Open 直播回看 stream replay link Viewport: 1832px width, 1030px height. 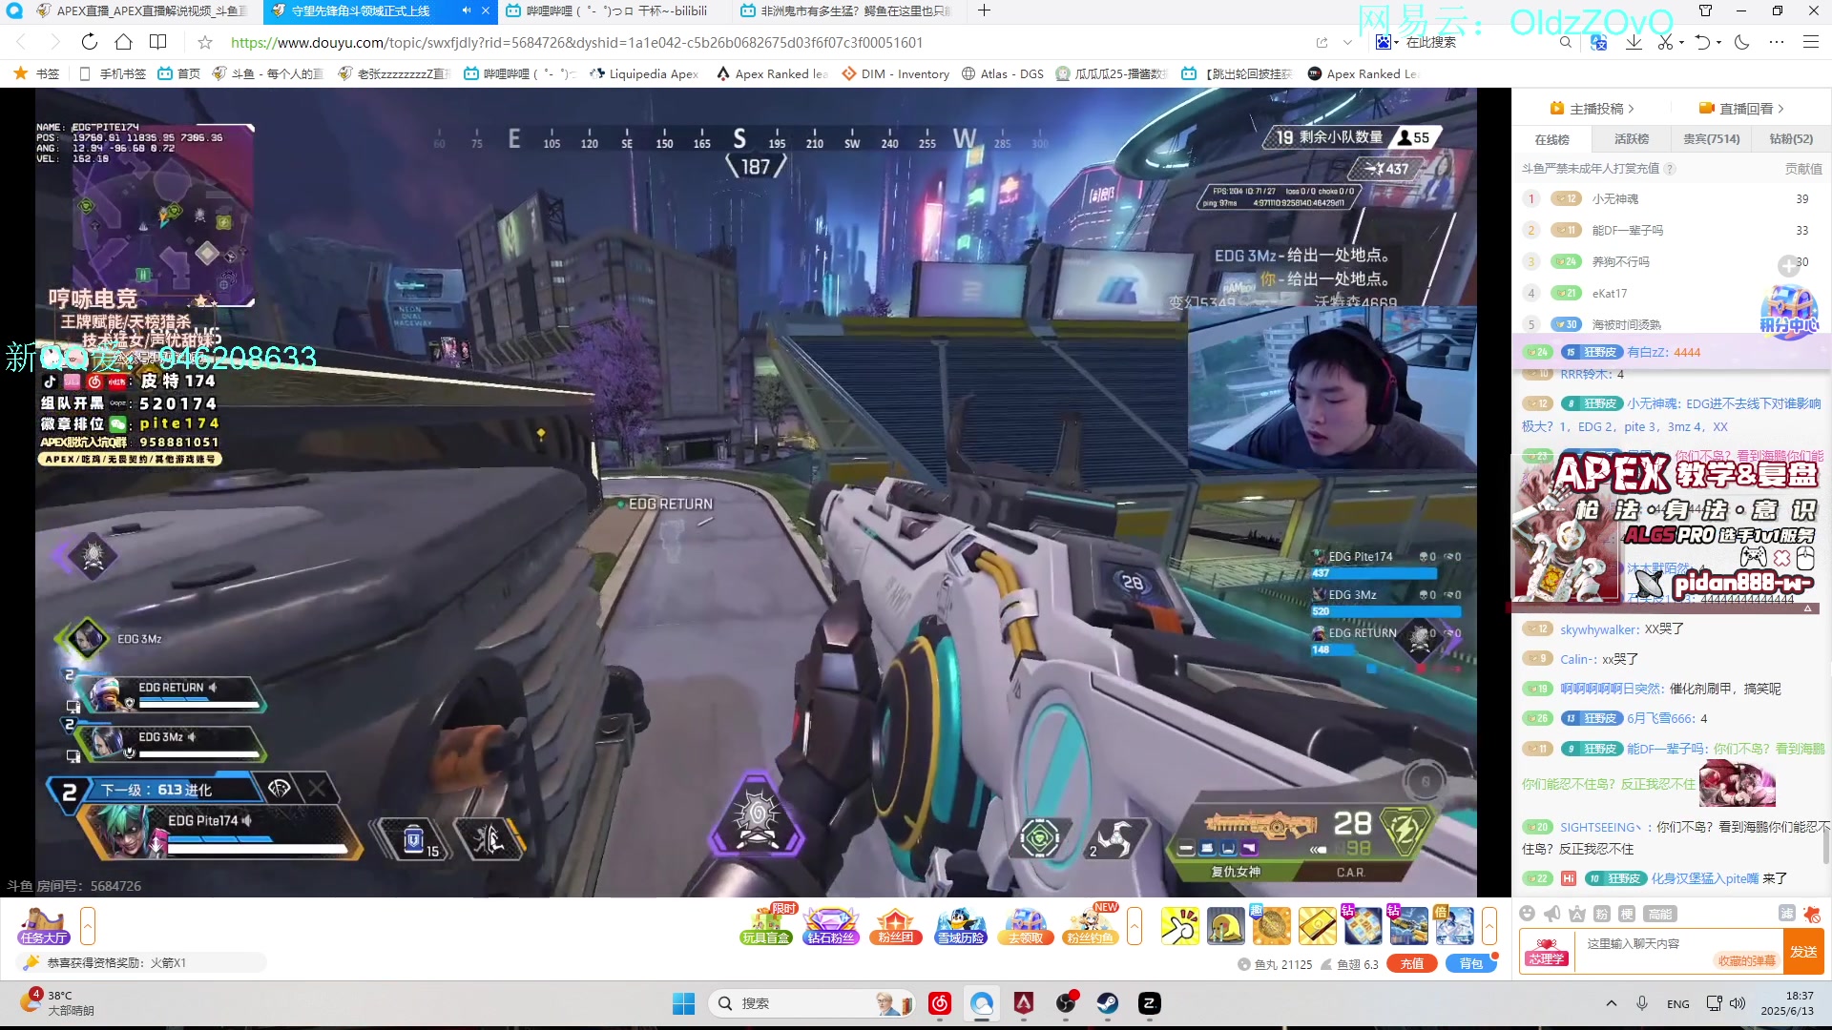pyautogui.click(x=1741, y=109)
